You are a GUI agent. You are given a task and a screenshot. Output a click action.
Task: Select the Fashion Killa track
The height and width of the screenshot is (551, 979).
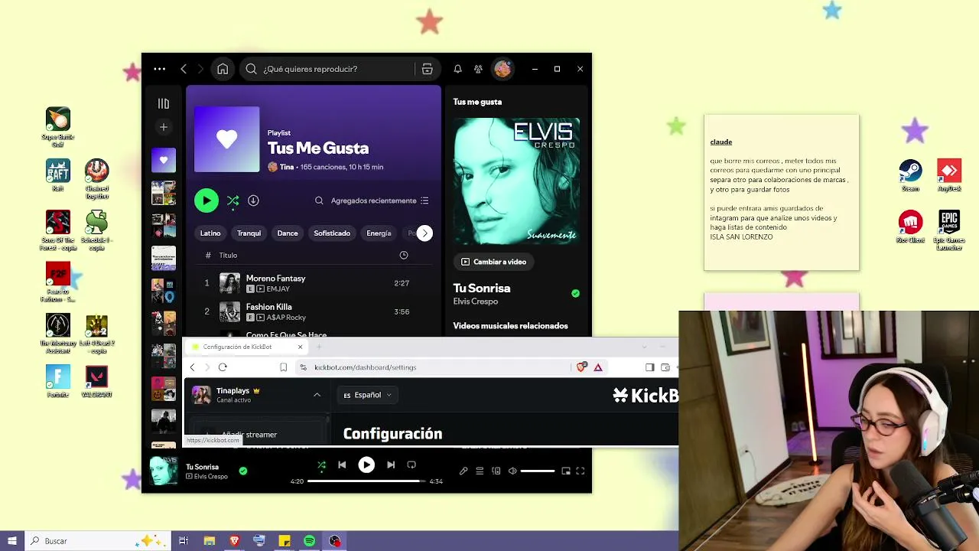[314, 311]
